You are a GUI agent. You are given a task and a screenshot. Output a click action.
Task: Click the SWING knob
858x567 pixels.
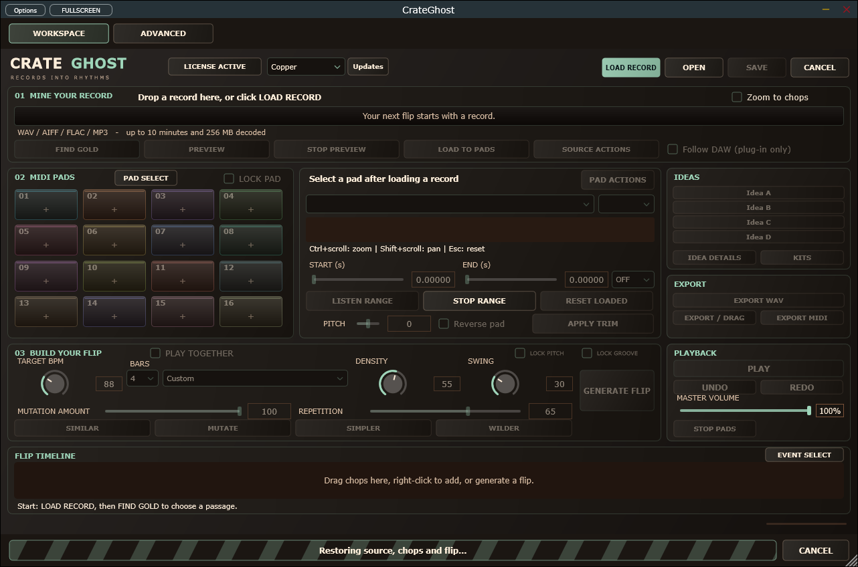505,383
